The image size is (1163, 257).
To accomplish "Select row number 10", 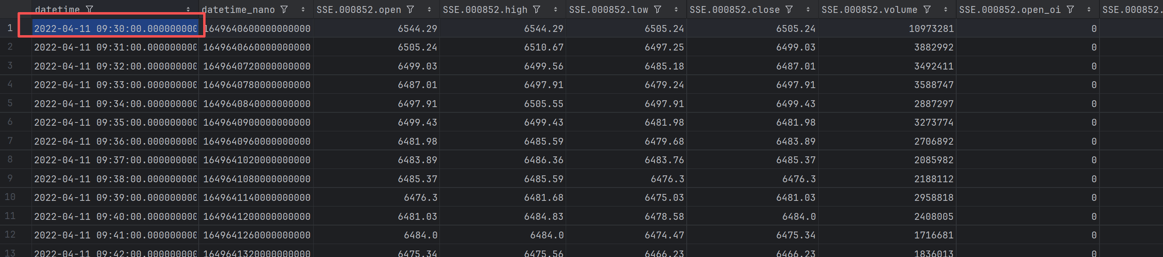I will coord(10,197).
